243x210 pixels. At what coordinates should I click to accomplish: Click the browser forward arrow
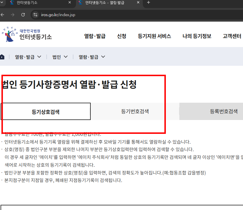(x=13, y=15)
